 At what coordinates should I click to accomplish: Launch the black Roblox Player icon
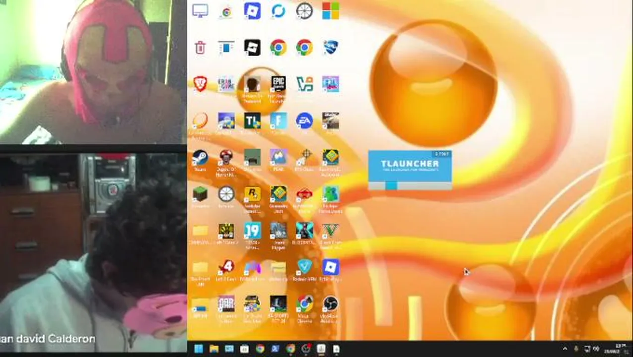tap(252, 48)
